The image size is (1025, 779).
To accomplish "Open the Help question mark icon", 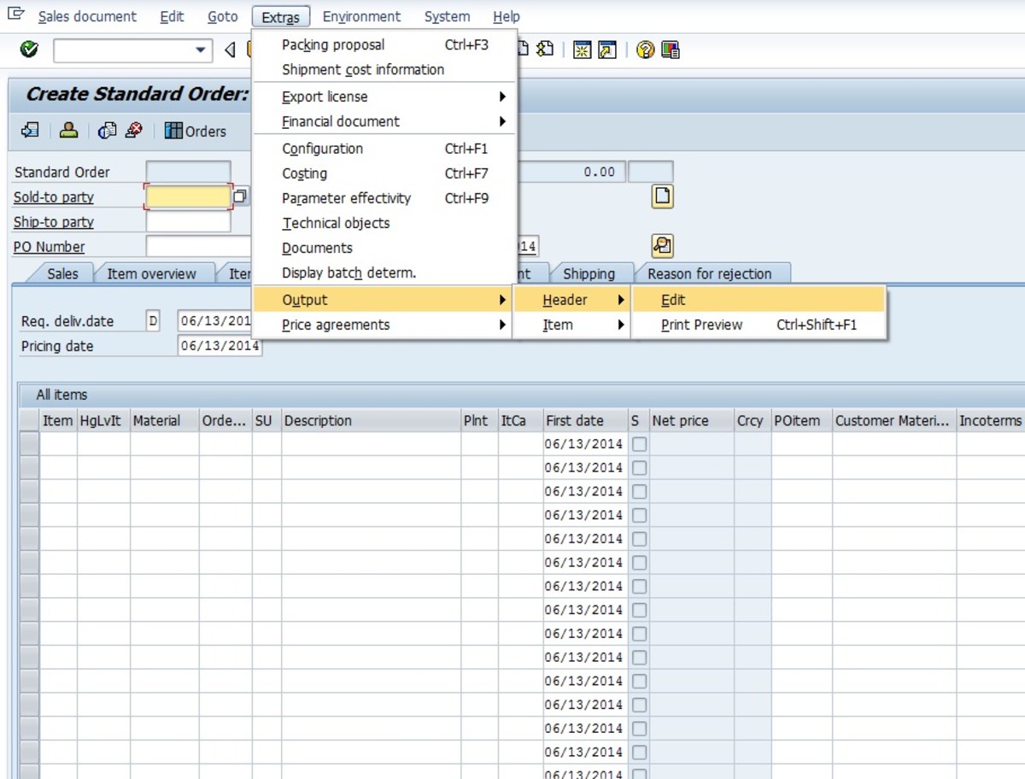I will [x=645, y=50].
